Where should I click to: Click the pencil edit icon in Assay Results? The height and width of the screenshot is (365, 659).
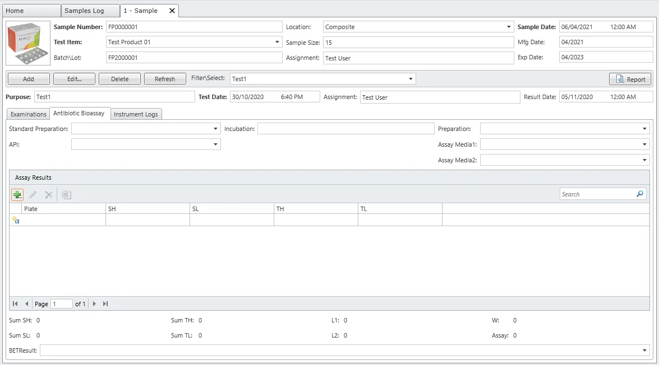(33, 195)
